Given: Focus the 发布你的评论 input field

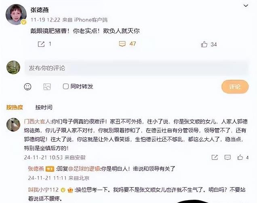Looking at the screenshot, I should (136, 68).
